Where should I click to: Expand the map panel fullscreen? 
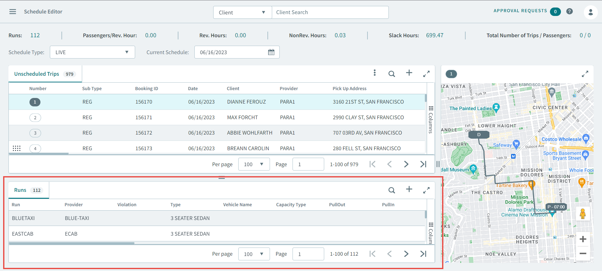pos(585,74)
